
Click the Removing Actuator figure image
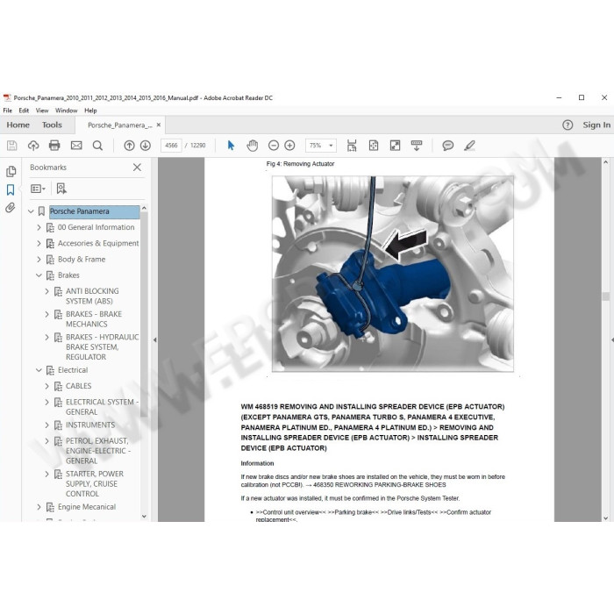click(393, 274)
